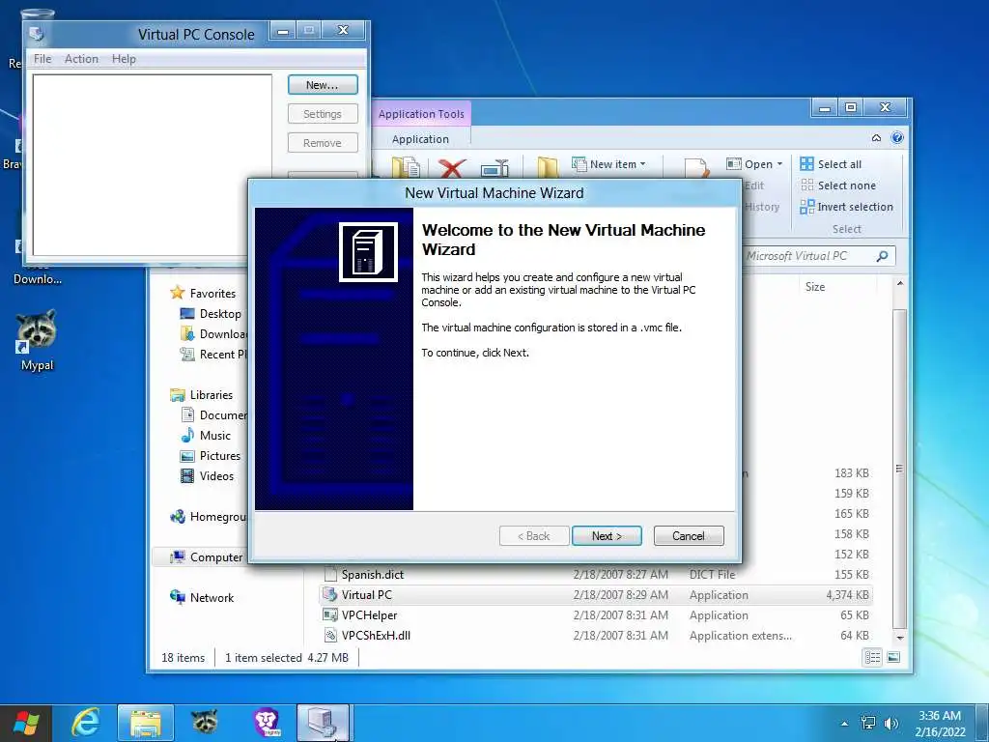The height and width of the screenshot is (742, 989).
Task: Click the search magnifier icon in Explorer
Action: click(882, 255)
